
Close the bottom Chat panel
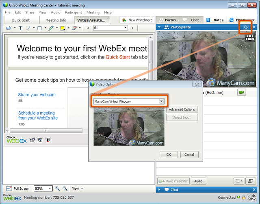click(254, 189)
